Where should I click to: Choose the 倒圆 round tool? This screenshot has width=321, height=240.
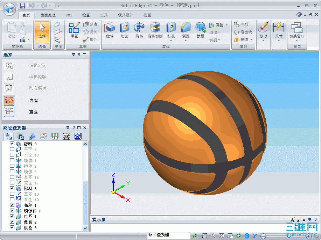click(x=186, y=30)
